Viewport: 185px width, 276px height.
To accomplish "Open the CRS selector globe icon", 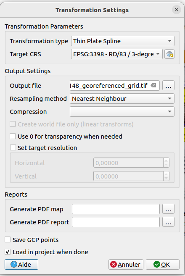I will click(x=169, y=54).
